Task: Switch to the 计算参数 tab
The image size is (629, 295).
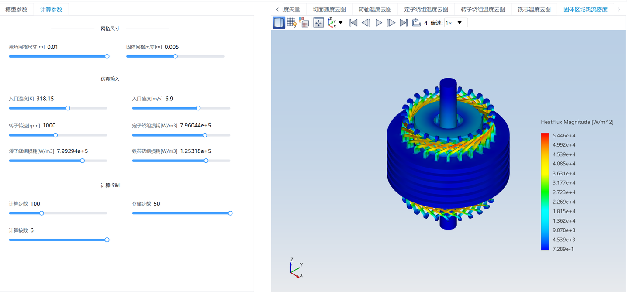Action: [x=51, y=9]
